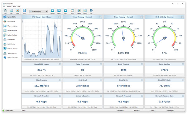Save the current monitor configuration

click(24, 11)
